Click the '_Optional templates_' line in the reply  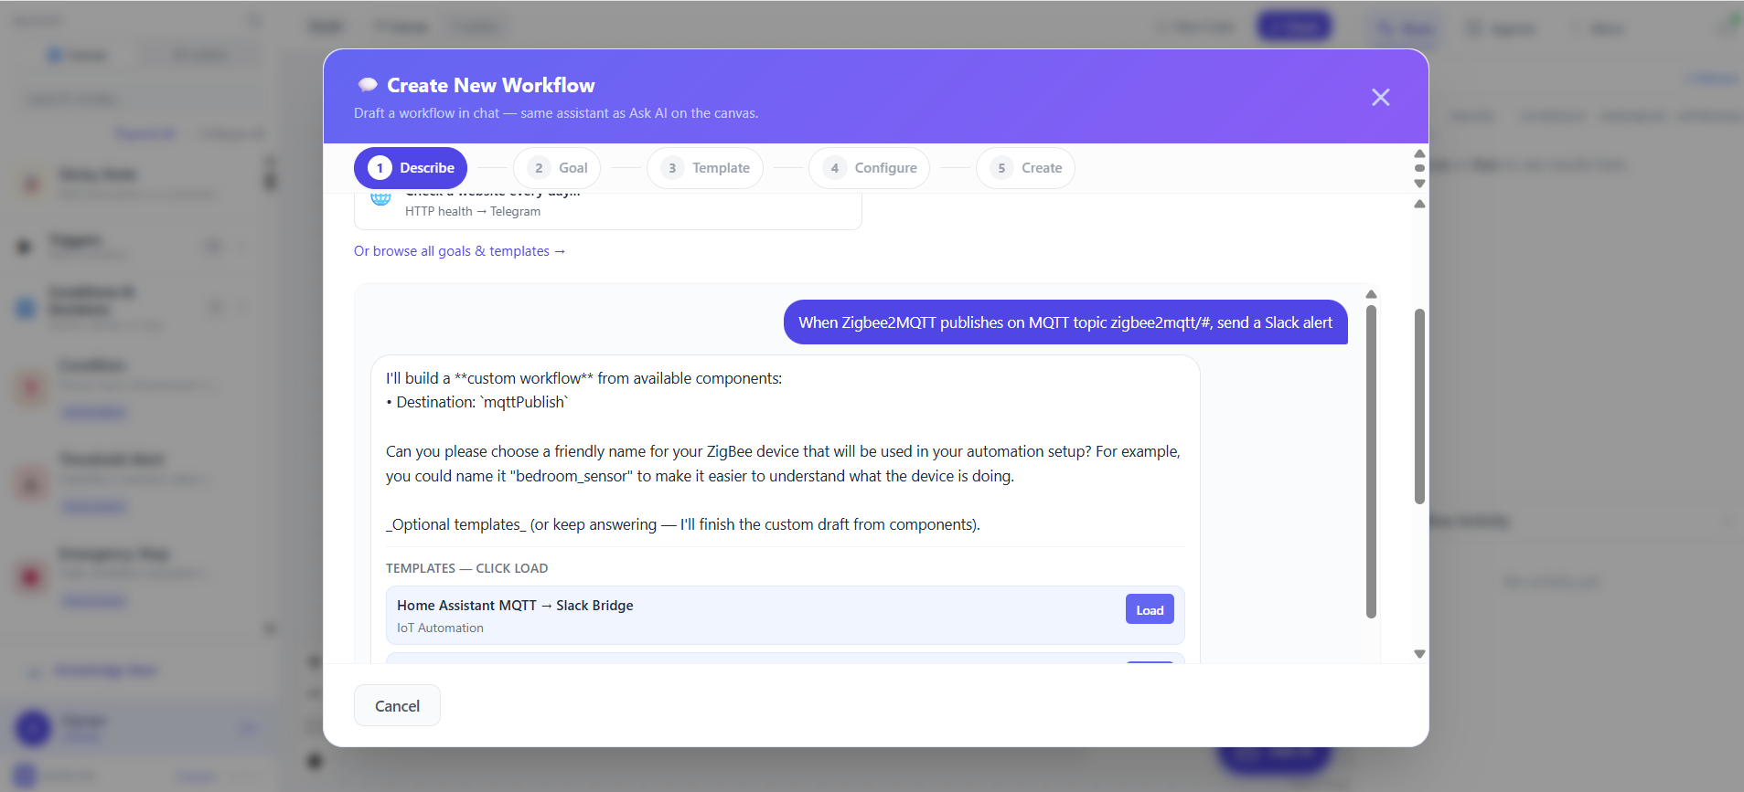[x=683, y=524]
